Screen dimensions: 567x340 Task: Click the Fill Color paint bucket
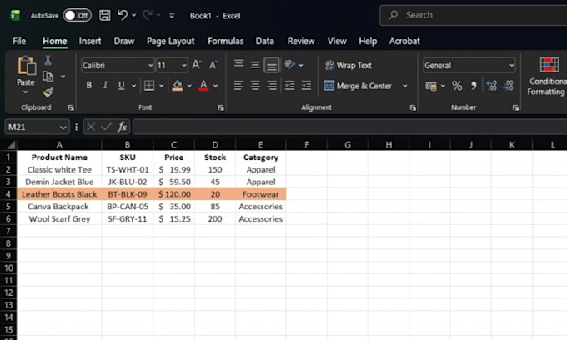point(177,86)
